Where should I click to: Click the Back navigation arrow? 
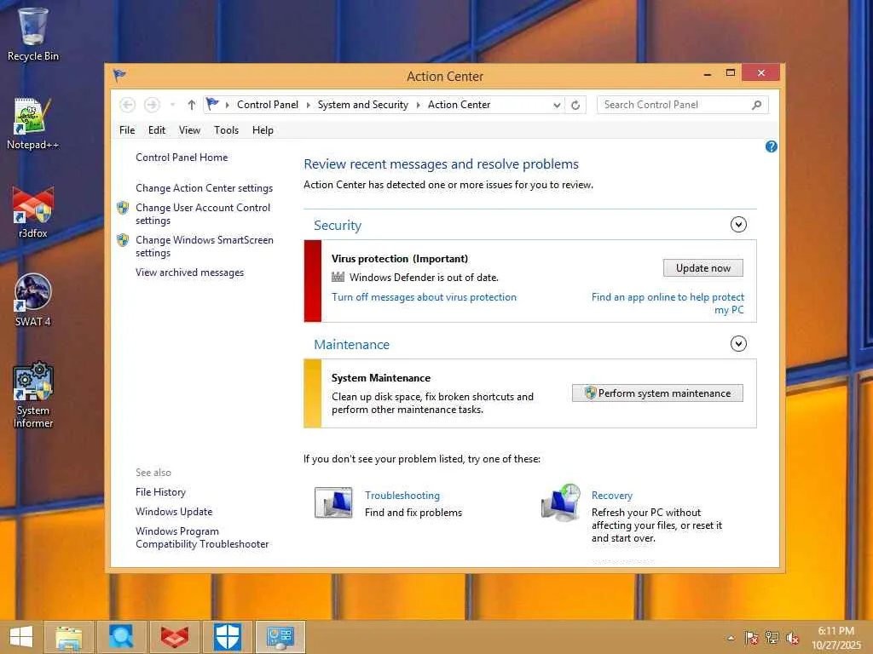coord(128,105)
